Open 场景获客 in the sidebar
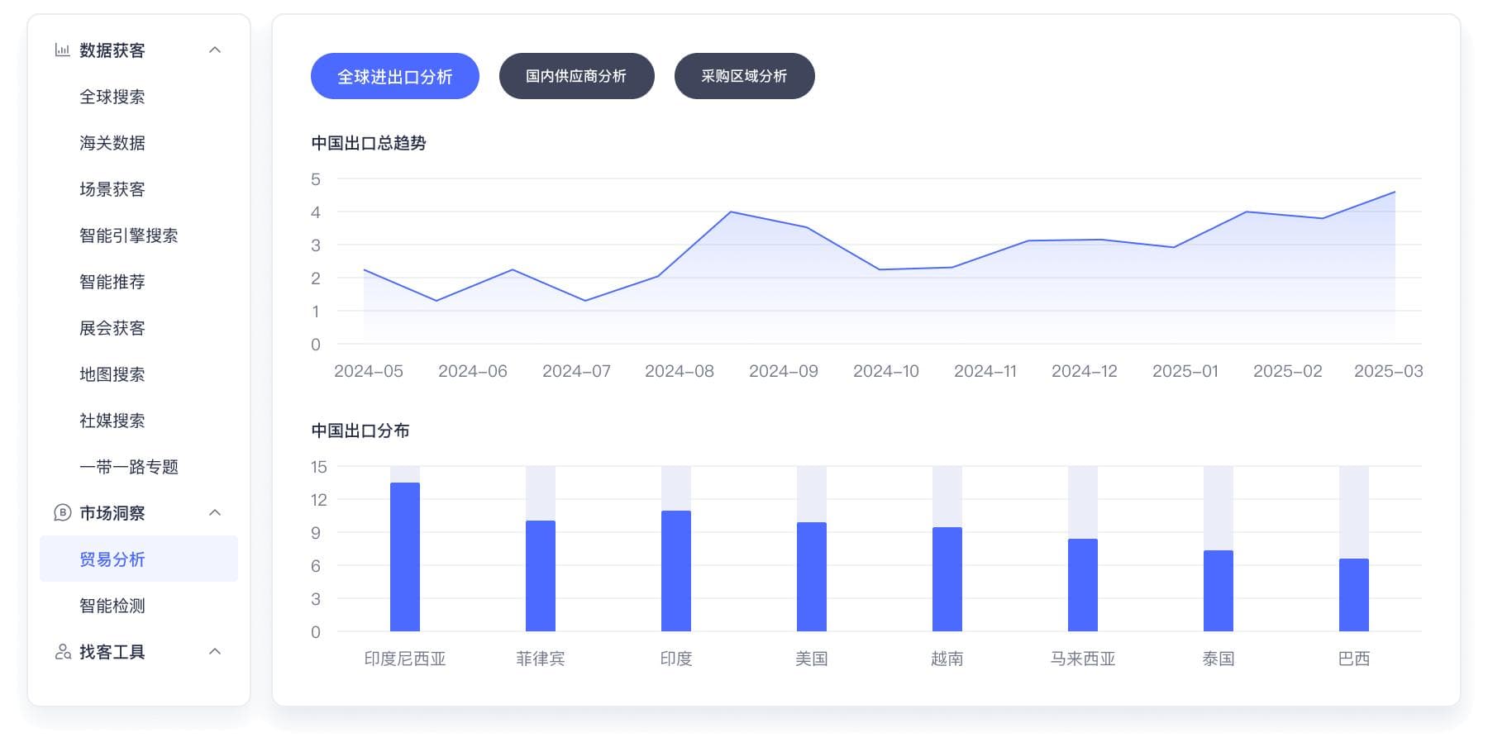The image size is (1488, 747). [112, 189]
